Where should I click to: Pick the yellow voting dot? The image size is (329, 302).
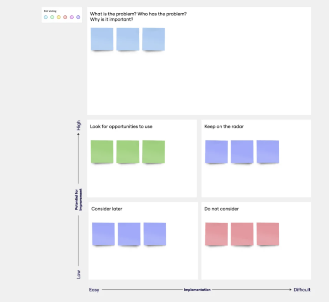[x=59, y=17]
